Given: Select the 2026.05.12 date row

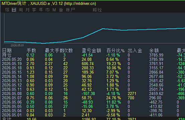Looking at the screenshot, I should 12,85.
